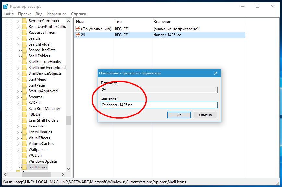Image resolution: width=282 pixels, height=187 pixels.
Task: Expand the VisualEffects key
Action: 18,138
